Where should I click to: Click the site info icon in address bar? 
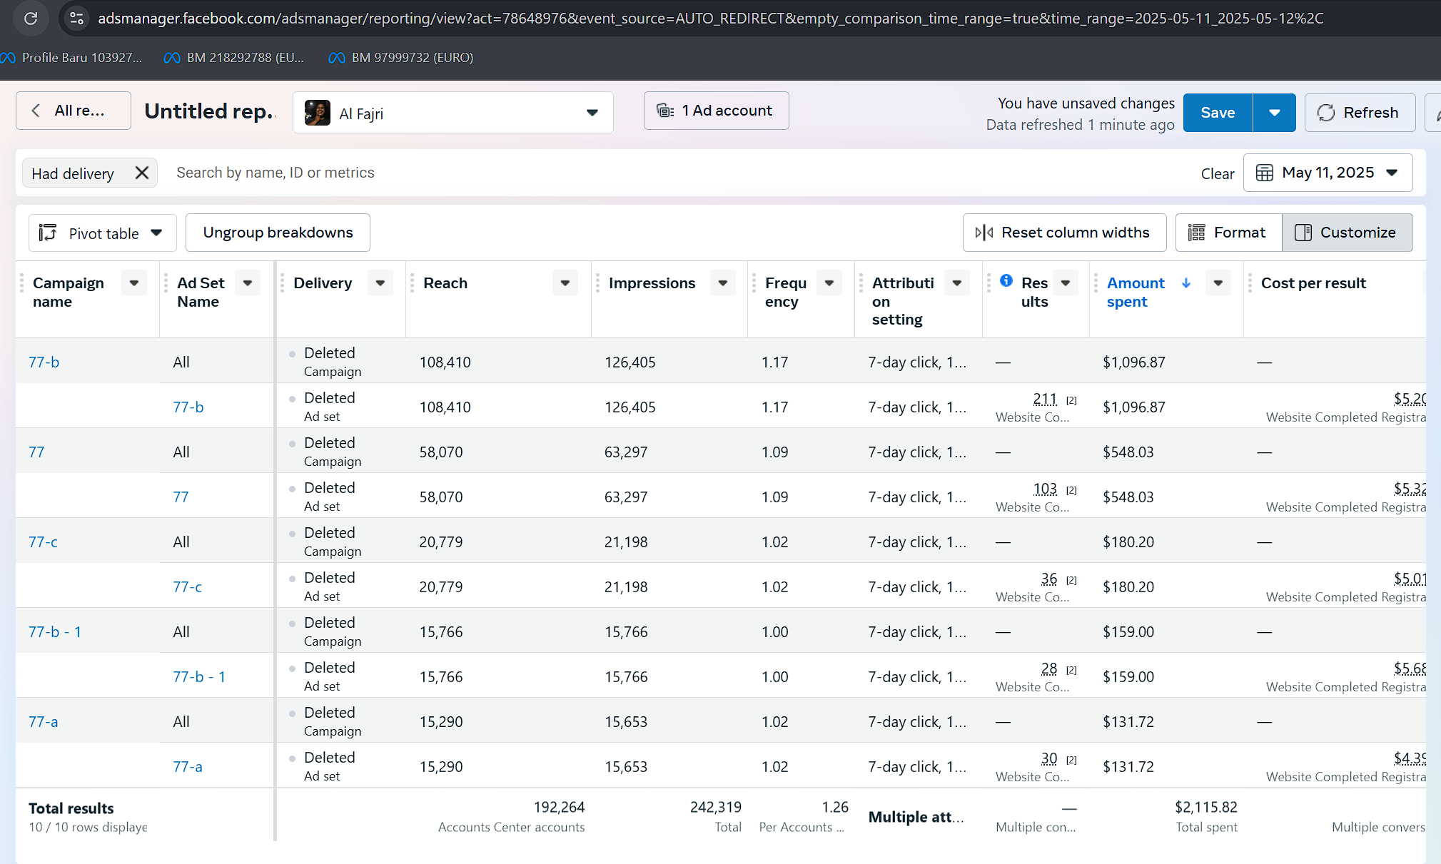point(76,18)
